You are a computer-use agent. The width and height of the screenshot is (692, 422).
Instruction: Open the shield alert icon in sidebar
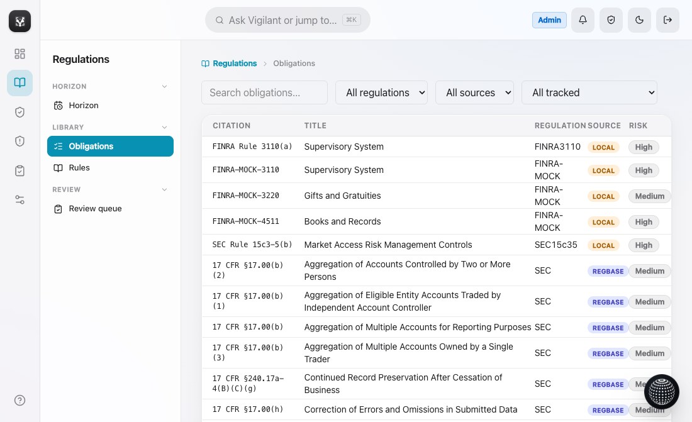[20, 142]
